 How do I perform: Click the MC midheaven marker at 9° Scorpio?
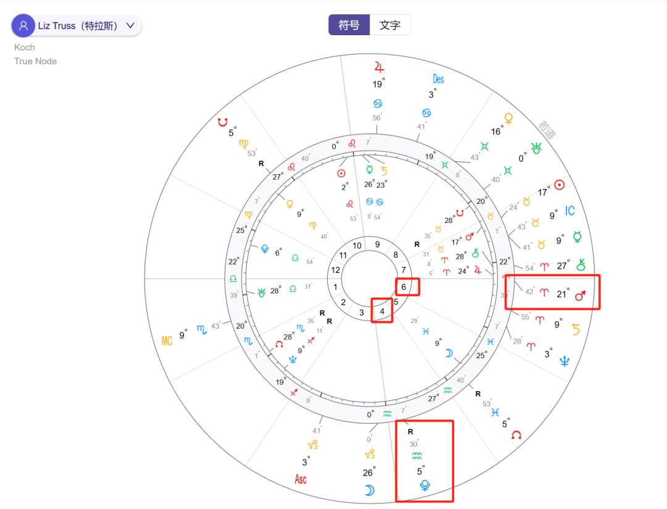[x=167, y=340]
